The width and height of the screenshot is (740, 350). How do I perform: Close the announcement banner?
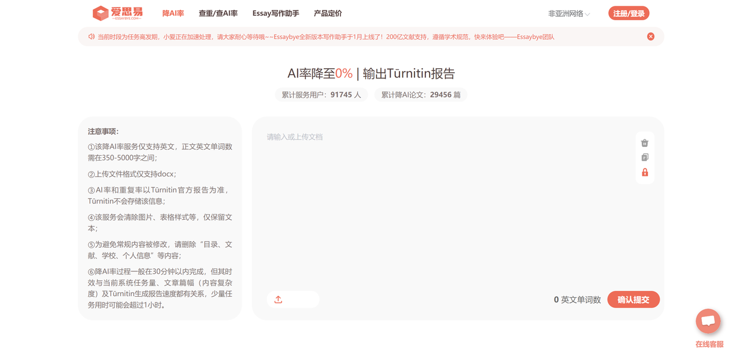(x=650, y=36)
